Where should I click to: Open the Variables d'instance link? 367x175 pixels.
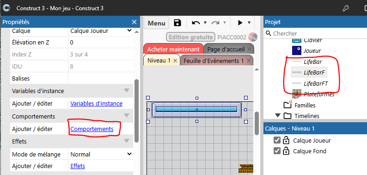point(97,103)
